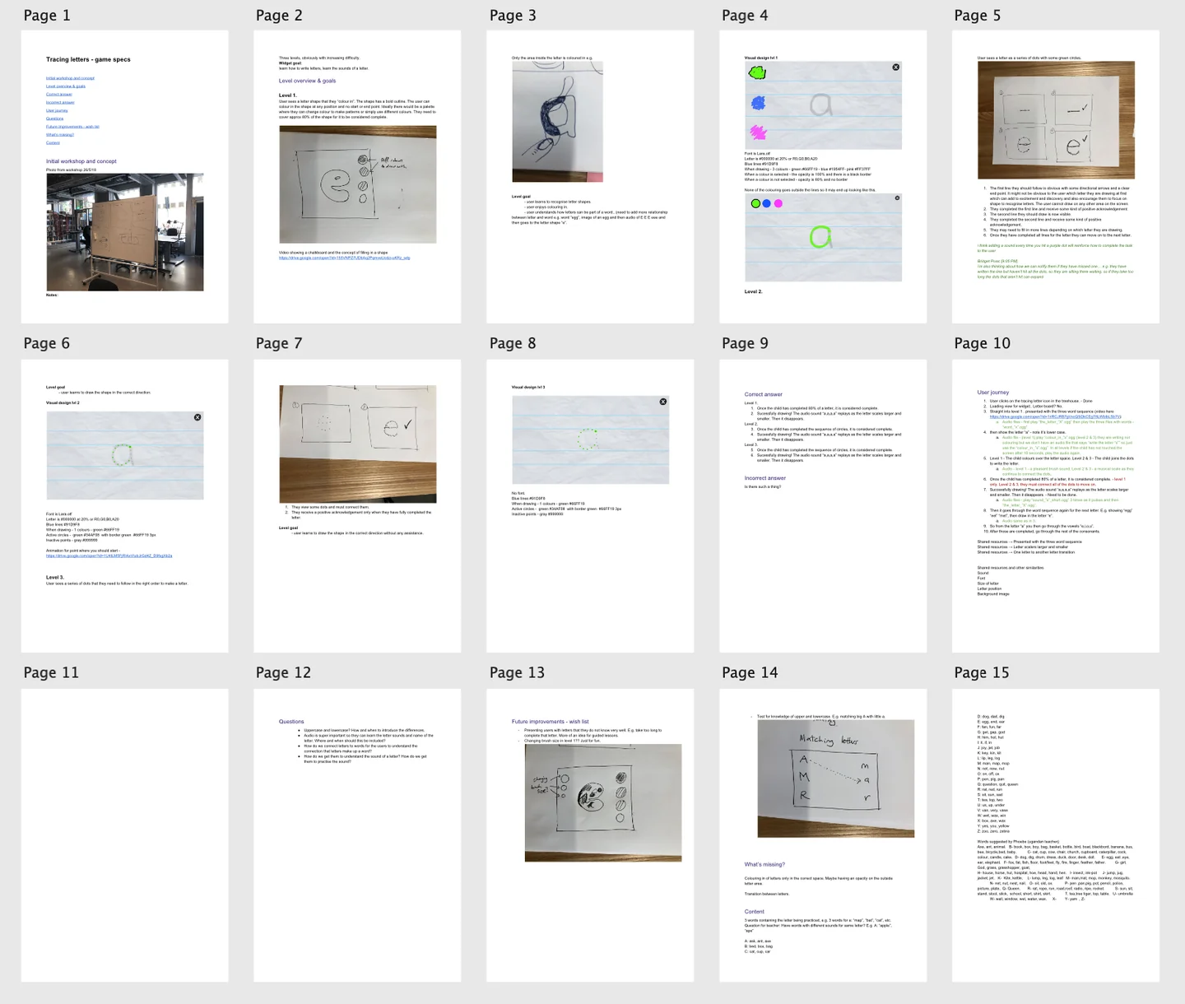1185x1004 pixels.
Task: Open the point animation Drive link on Page 6
Action: point(109,555)
